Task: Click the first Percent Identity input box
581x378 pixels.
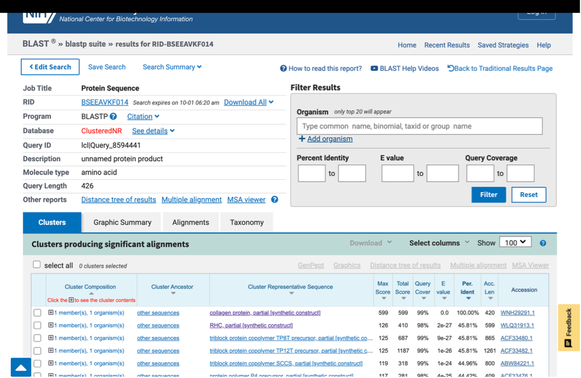Action: pyautogui.click(x=312, y=174)
